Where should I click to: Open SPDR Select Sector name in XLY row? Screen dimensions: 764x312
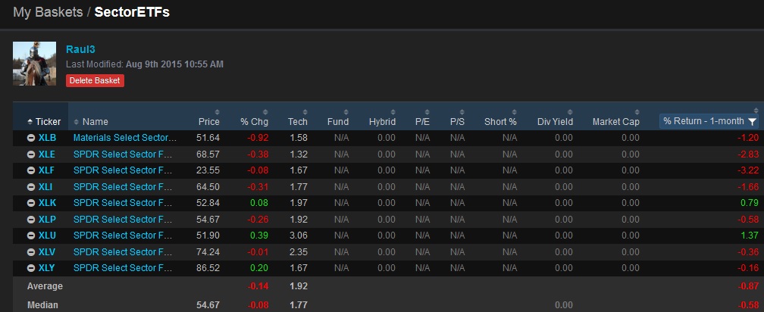(123, 268)
